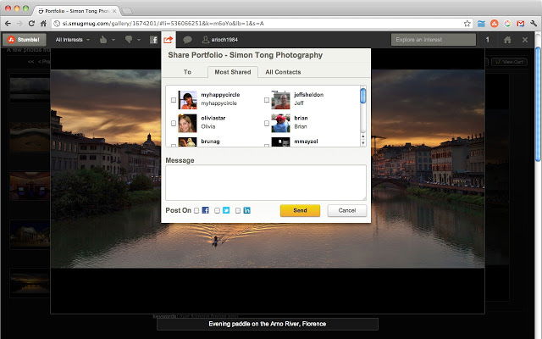Click the browser home icon
Screen dimensions: 542x339
click(43, 24)
